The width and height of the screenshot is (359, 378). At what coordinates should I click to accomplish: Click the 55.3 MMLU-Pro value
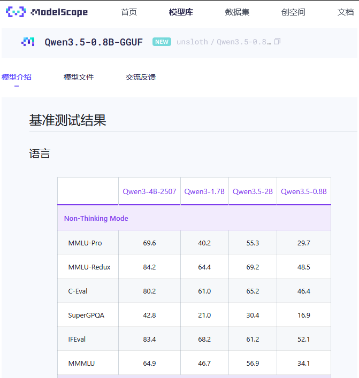pyautogui.click(x=253, y=243)
